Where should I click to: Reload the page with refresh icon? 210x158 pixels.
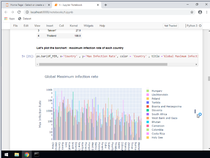click(x=19, y=12)
